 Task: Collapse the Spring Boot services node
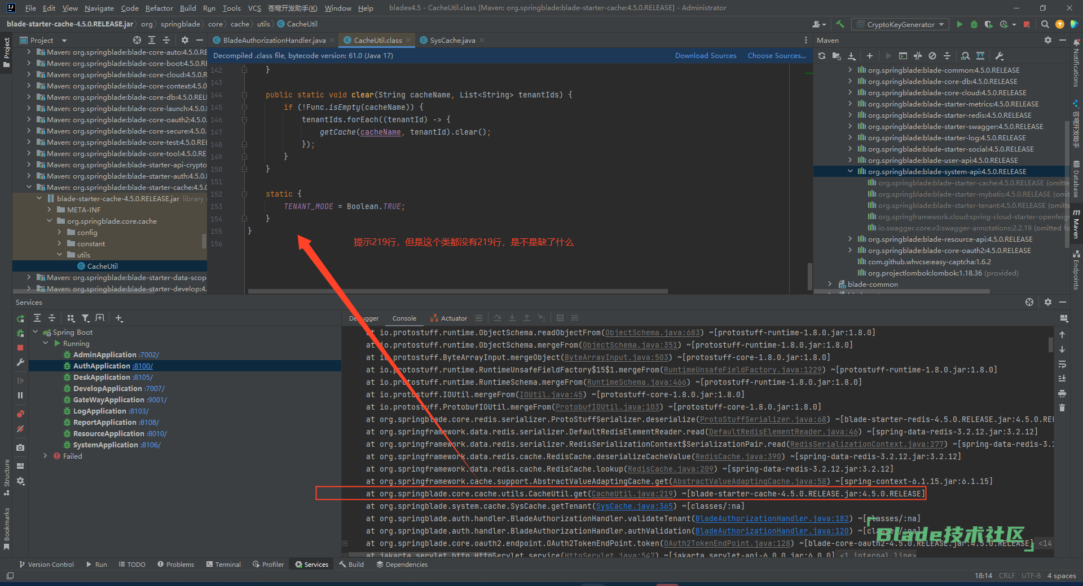click(x=36, y=332)
